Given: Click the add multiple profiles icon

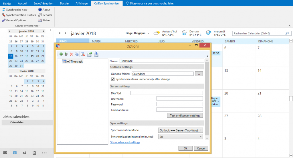Looking at the screenshot, I should pos(66,54).
